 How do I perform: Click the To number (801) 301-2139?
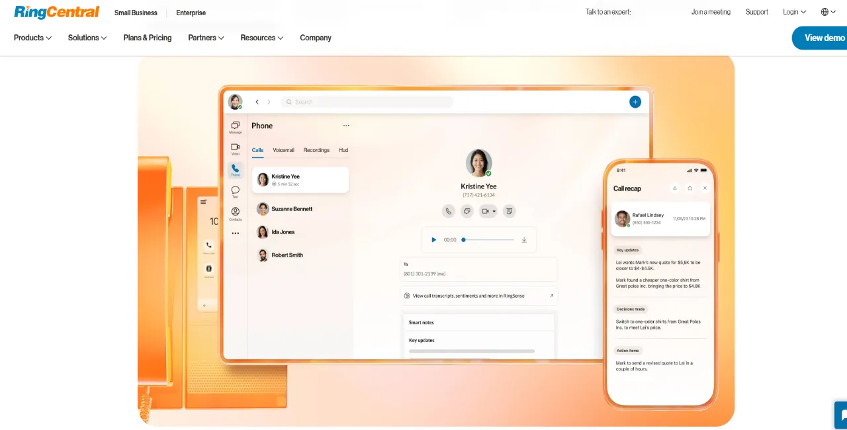[425, 274]
